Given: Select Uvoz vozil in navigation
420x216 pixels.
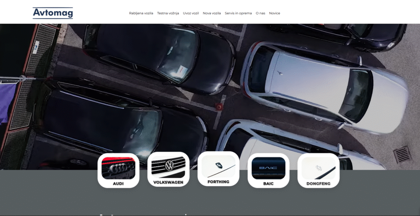Looking at the screenshot, I should (x=191, y=13).
